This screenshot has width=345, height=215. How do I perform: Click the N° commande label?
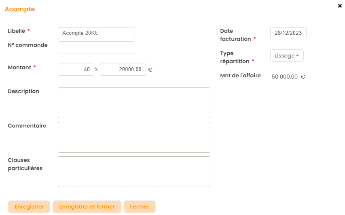coord(28,45)
